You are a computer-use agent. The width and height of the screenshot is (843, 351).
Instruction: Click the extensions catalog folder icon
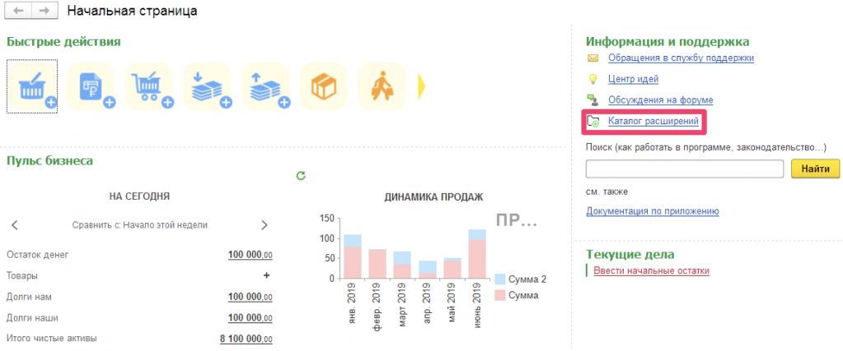(x=593, y=122)
